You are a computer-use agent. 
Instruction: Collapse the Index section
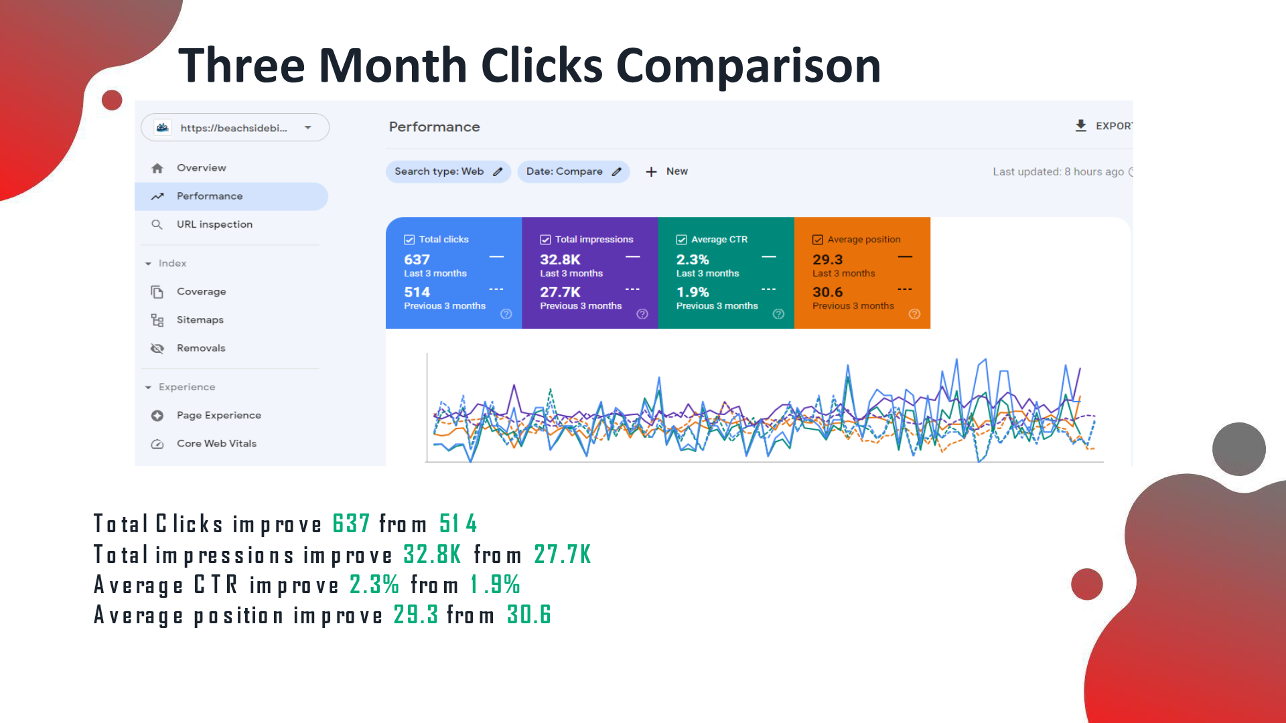[x=148, y=264]
